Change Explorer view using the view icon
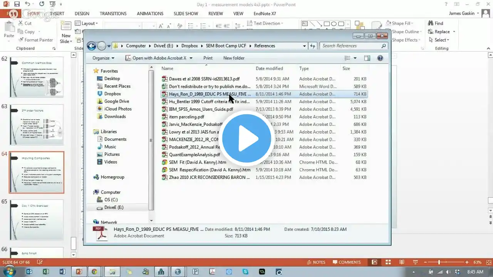The width and height of the screenshot is (493, 277). [x=347, y=58]
